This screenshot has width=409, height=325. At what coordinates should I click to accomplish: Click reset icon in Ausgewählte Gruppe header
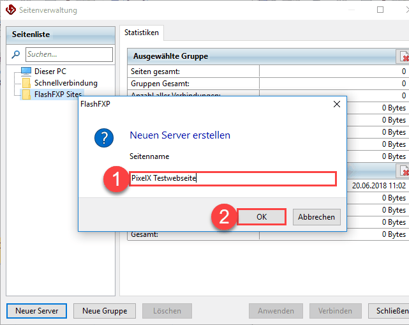pos(403,56)
